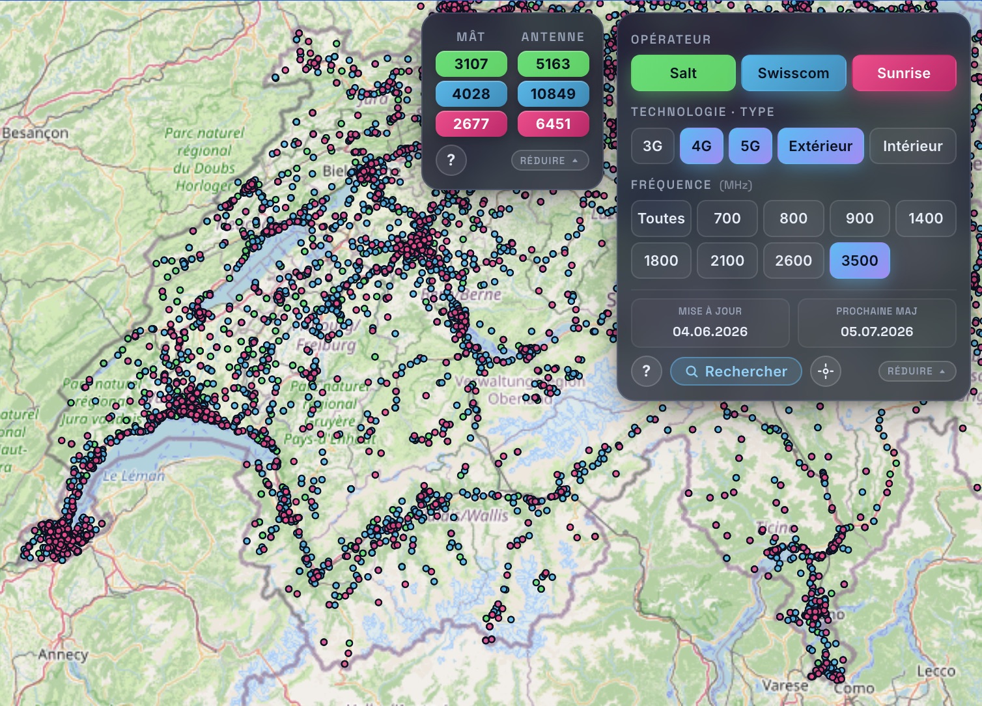
Task: Toggle the Swisscom operator filter
Action: click(793, 73)
